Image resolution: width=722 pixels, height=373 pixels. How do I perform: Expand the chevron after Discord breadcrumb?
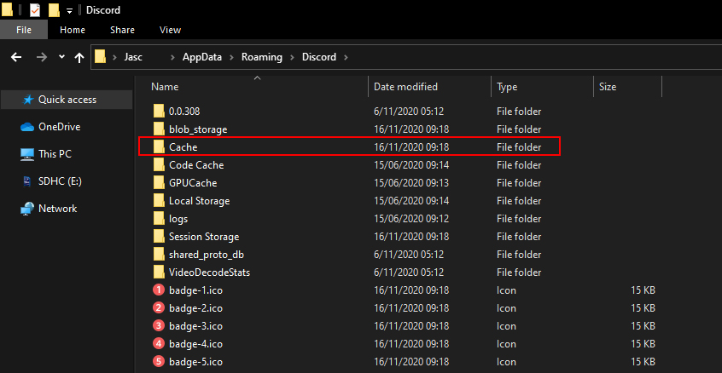(x=346, y=57)
